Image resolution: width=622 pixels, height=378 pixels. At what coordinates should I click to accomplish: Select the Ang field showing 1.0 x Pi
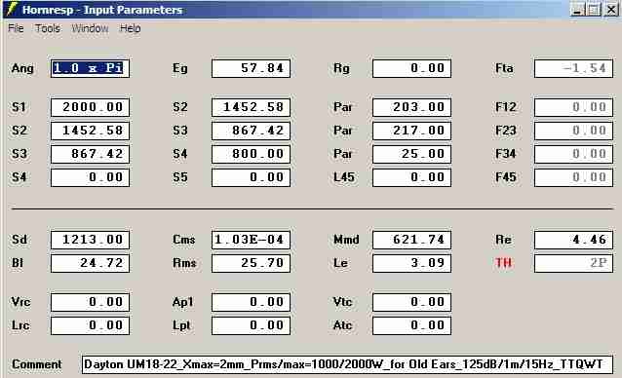tap(90, 68)
